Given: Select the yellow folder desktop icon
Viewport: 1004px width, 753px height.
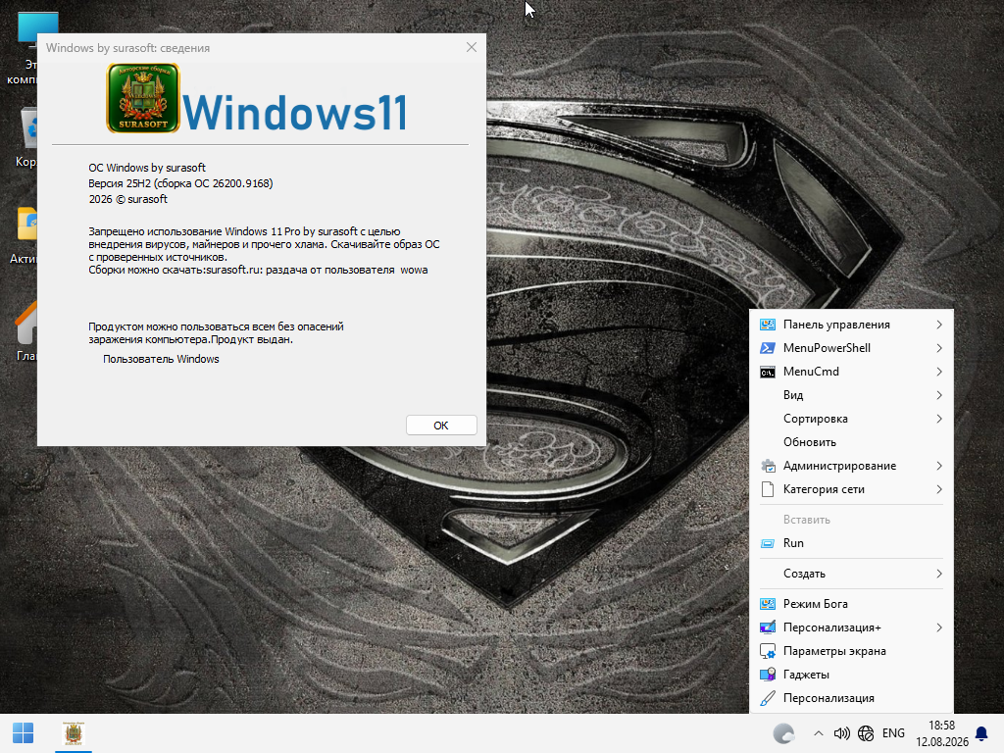Looking at the screenshot, I should point(27,225).
